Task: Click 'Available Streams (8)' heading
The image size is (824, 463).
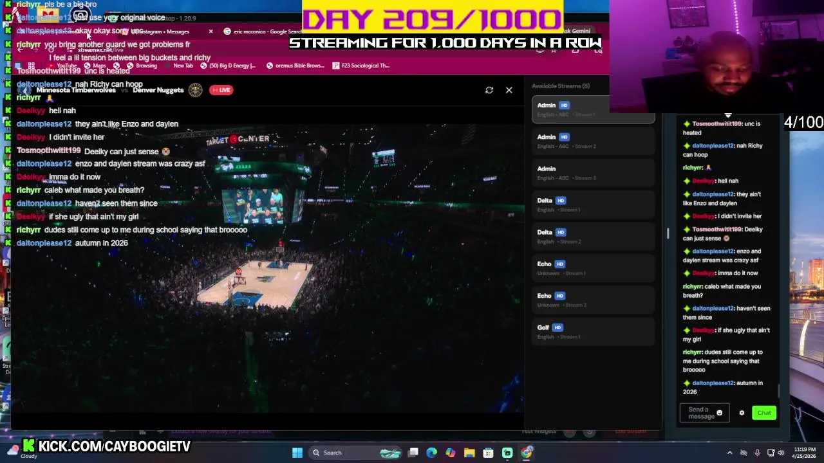Action: (x=561, y=86)
